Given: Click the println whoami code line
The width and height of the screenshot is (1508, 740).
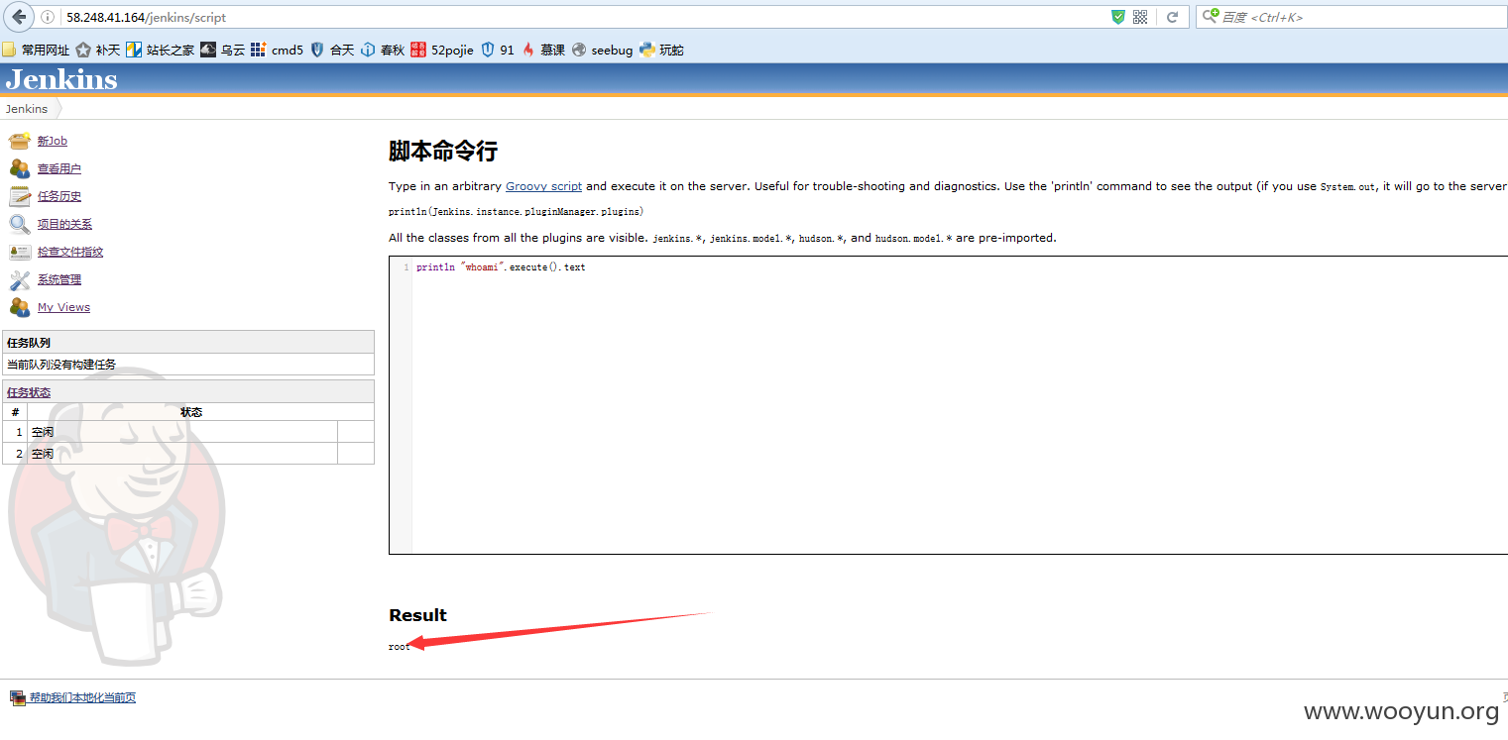Looking at the screenshot, I should (x=501, y=267).
